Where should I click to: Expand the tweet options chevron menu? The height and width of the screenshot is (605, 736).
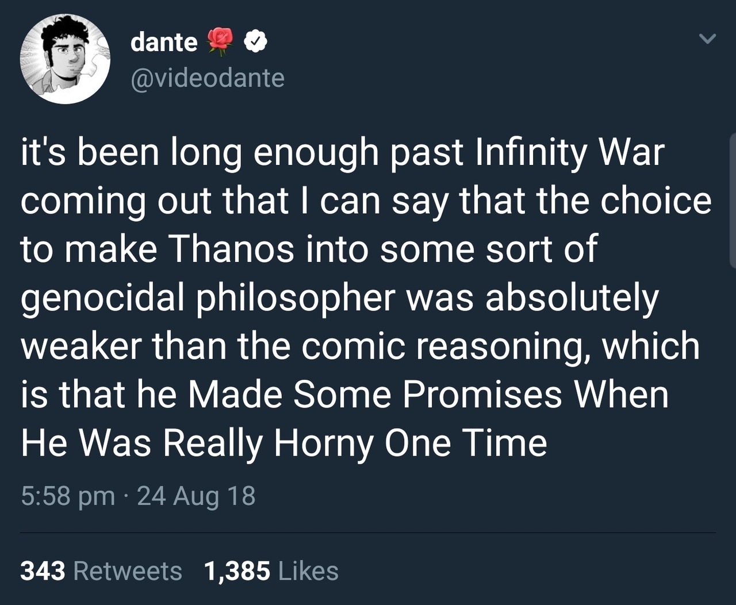tap(707, 39)
